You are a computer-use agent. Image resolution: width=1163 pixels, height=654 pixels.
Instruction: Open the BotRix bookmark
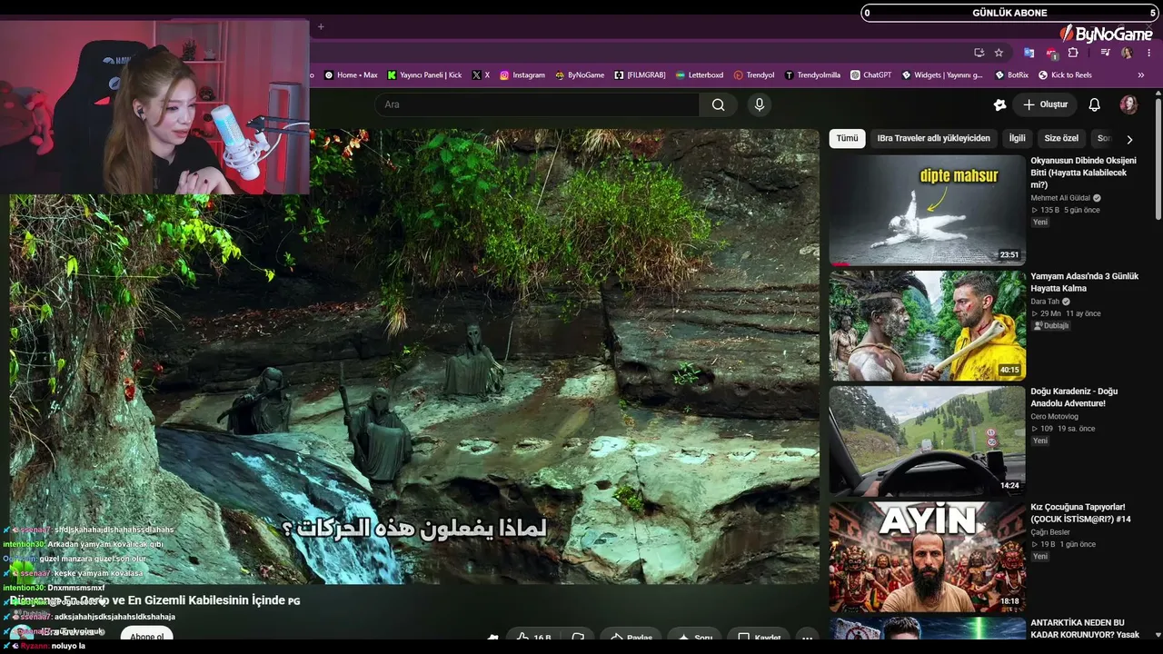click(1011, 75)
